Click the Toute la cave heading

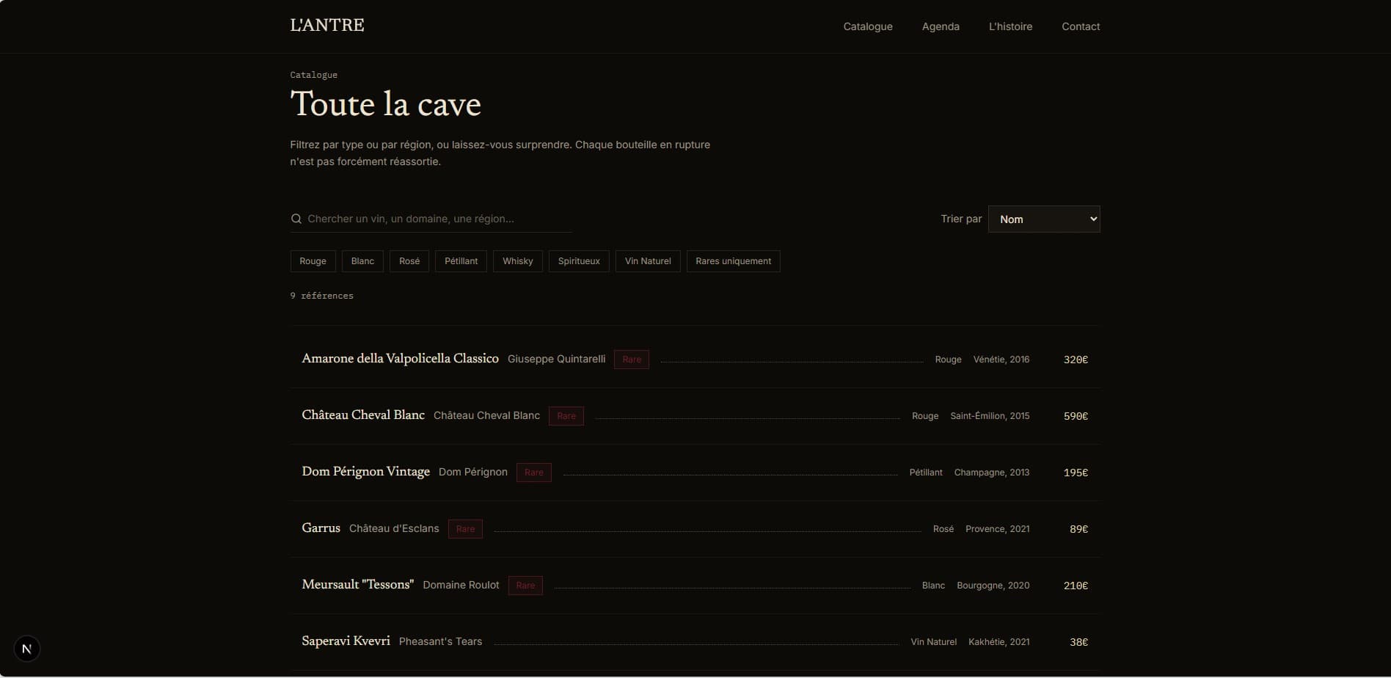pos(385,104)
